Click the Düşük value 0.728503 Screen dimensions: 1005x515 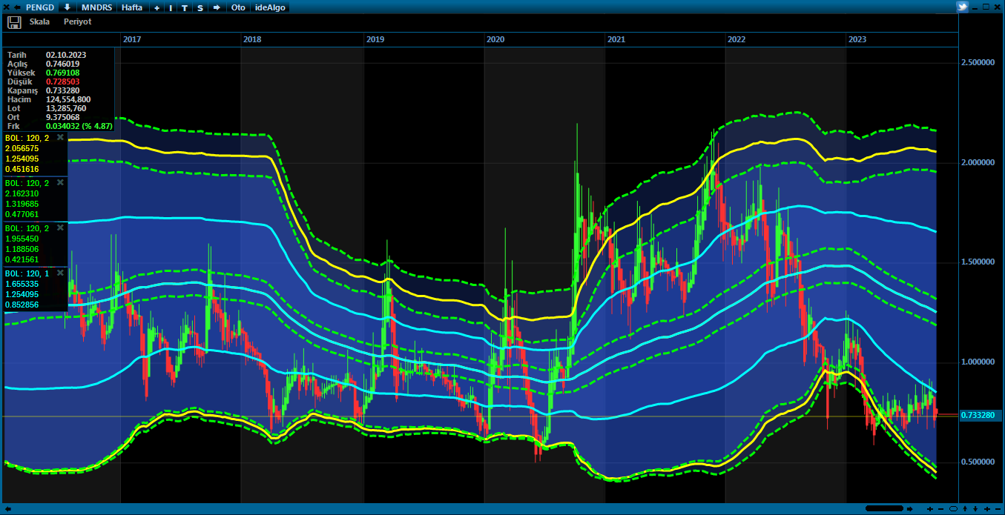click(62, 82)
